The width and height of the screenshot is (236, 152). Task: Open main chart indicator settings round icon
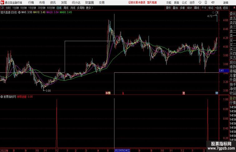[x=19, y=12]
